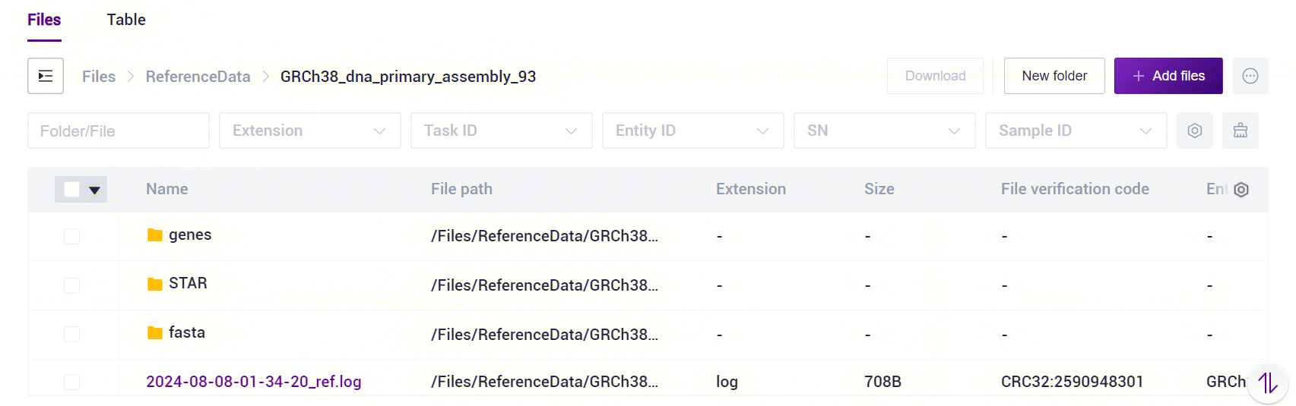Switch to the Table tab
This screenshot has width=1296, height=406.
click(x=126, y=20)
